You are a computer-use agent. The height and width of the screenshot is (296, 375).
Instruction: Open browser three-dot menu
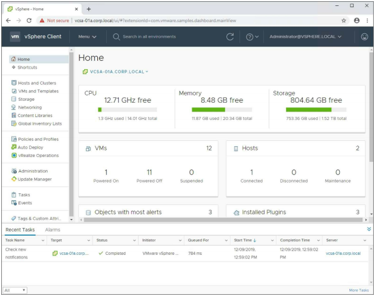click(x=367, y=20)
